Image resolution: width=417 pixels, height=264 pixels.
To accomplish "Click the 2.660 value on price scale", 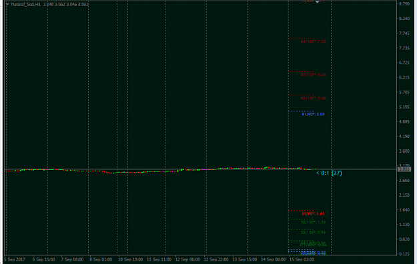I will (404, 181).
